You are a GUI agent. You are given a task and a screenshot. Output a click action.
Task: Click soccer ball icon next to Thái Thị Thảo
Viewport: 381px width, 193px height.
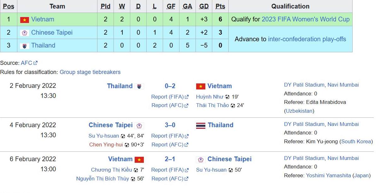[233, 106]
